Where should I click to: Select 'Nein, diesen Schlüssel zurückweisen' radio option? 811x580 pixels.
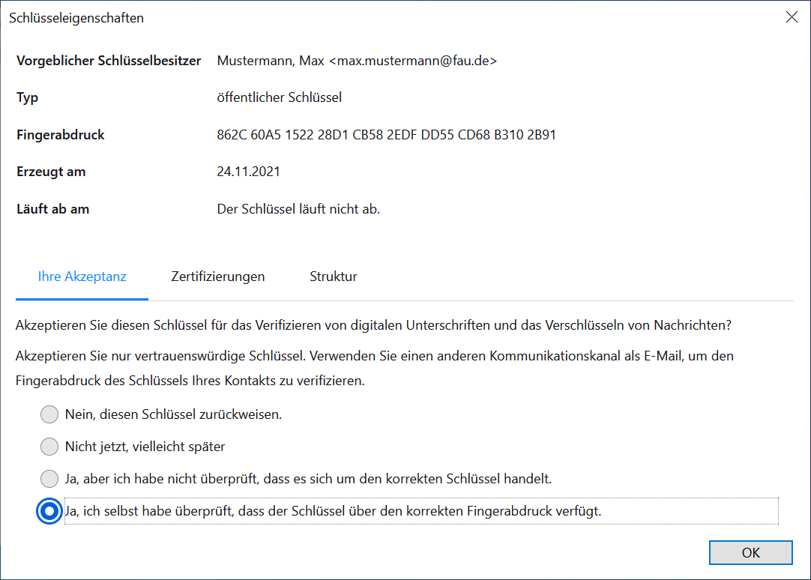pos(49,414)
